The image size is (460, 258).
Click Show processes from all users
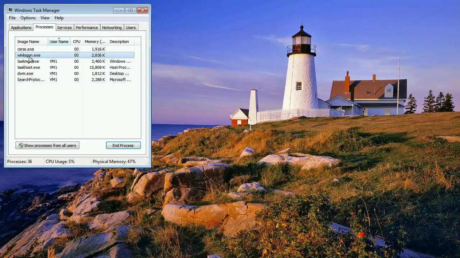(47, 145)
